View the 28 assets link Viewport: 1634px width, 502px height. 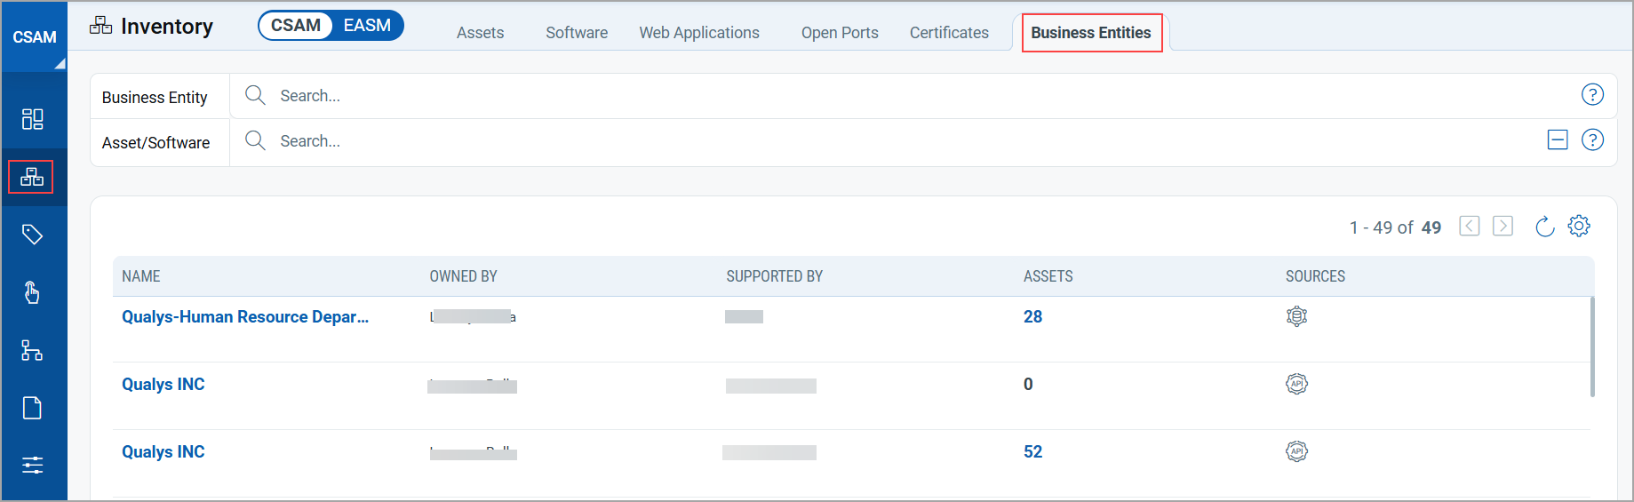1032,317
